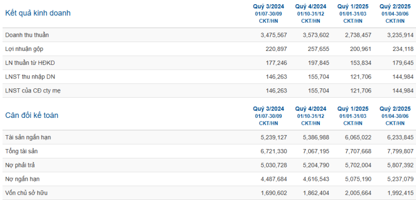Click value 121,706 in LNST thu nhập DN row
The image size is (416, 200).
(x=360, y=77)
